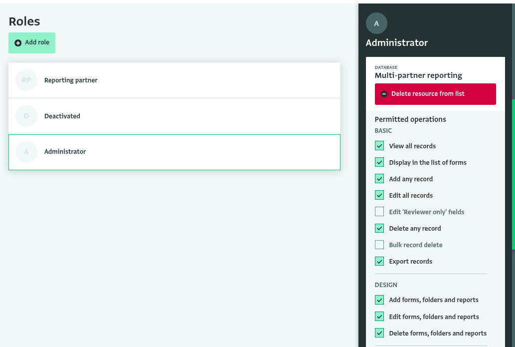Uncheck Delete any record
The image size is (515, 347).
pyautogui.click(x=379, y=228)
